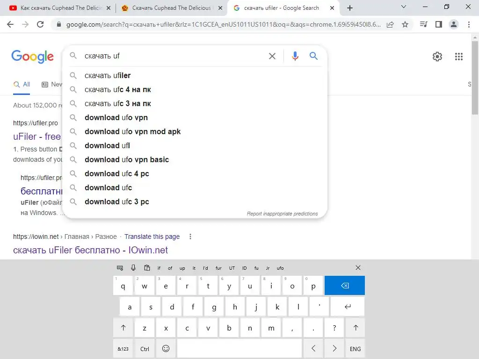Open Chrome side panel
Image resolution: width=479 pixels, height=359 pixels.
pyautogui.click(x=438, y=24)
